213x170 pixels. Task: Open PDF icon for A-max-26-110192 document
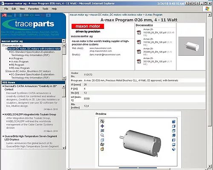pos(139,42)
